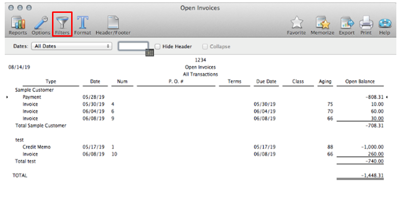Open the All Dates dropdown
This screenshot has width=400, height=223.
[72, 46]
